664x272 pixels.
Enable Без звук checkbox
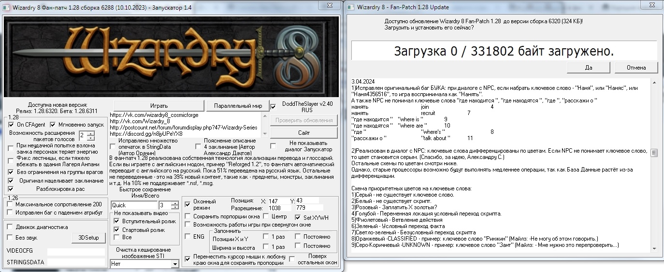coord(10,237)
